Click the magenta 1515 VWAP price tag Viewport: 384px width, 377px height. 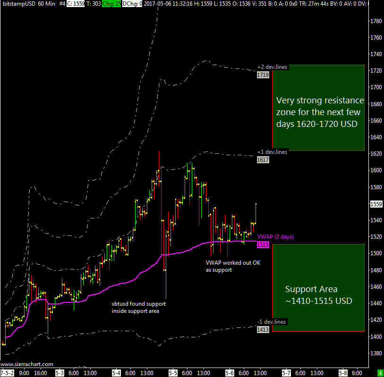click(x=263, y=245)
